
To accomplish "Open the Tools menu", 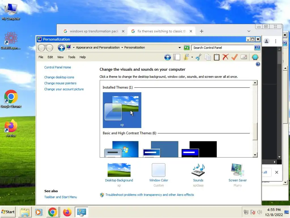I will click(x=72, y=57).
